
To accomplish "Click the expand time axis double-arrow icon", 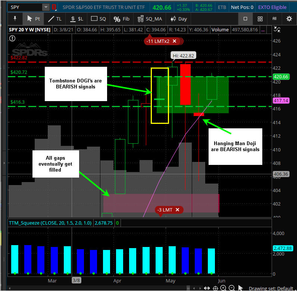I will (x=207, y=288).
